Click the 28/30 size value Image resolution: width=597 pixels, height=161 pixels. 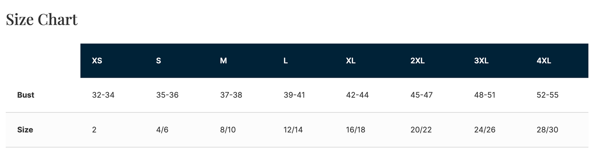(547, 130)
